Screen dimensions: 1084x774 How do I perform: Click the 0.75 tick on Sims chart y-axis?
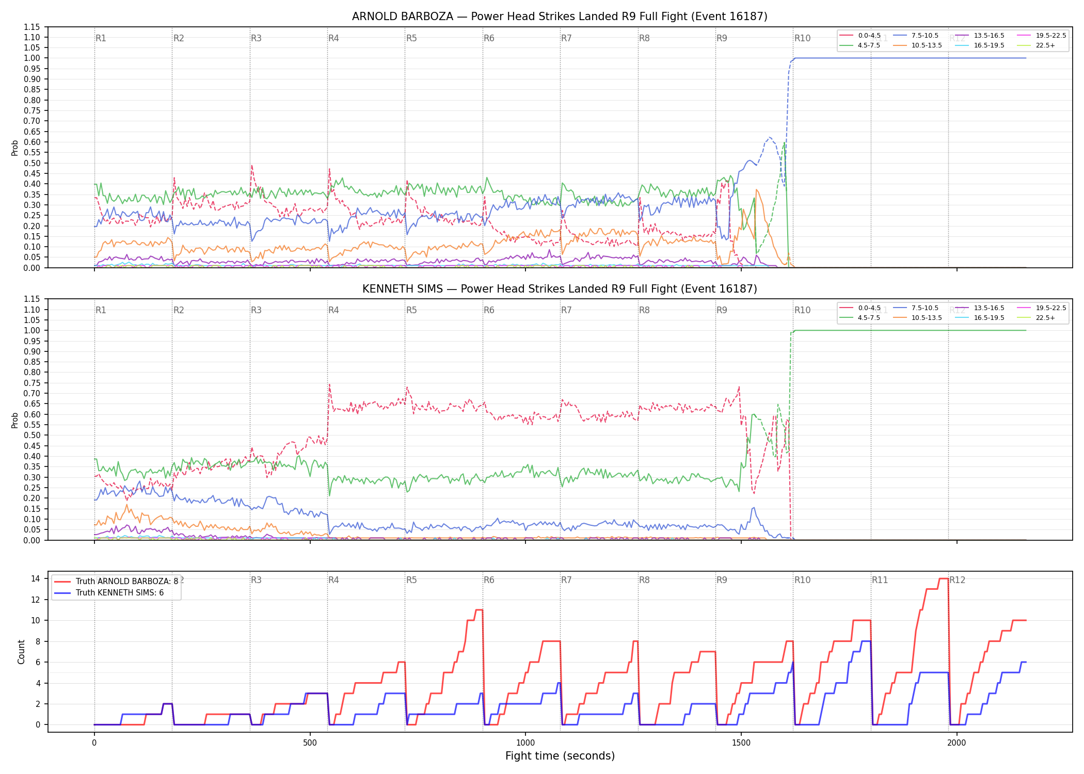(x=31, y=383)
